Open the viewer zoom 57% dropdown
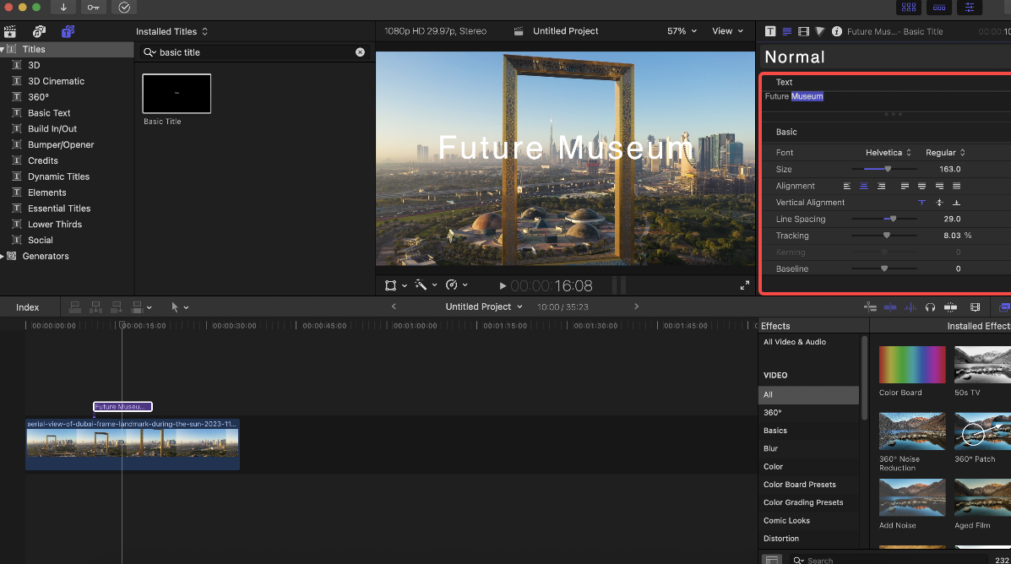 682,31
